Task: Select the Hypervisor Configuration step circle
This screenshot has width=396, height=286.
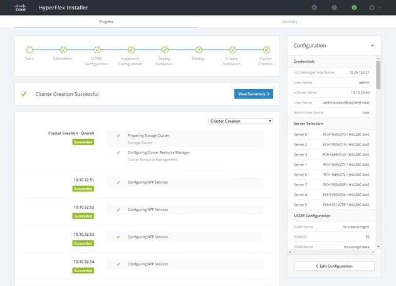Action: click(131, 50)
